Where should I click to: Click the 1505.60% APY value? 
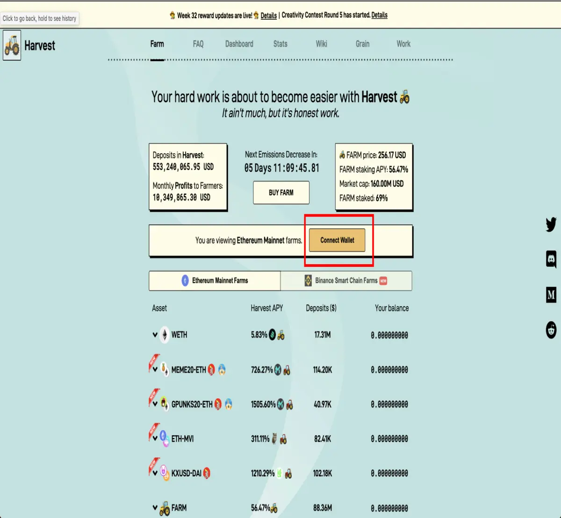[263, 404]
